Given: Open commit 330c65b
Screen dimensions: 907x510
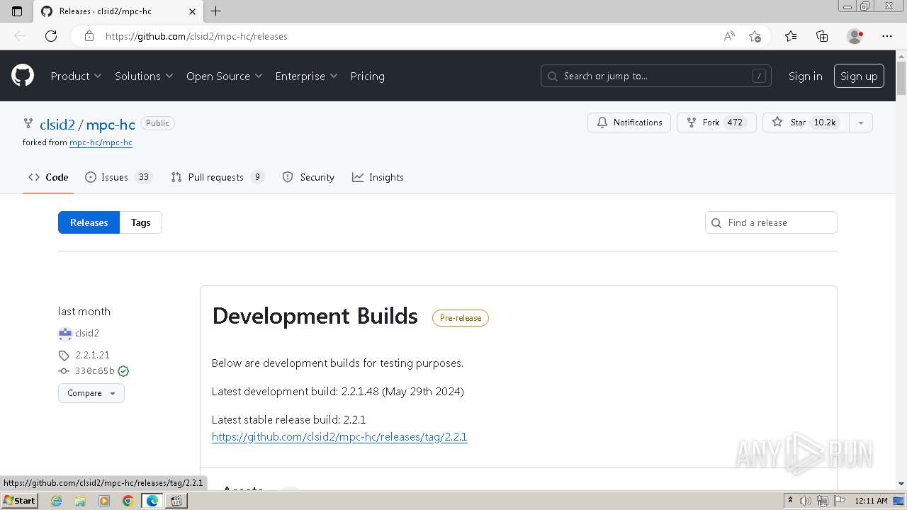Looking at the screenshot, I should (94, 371).
